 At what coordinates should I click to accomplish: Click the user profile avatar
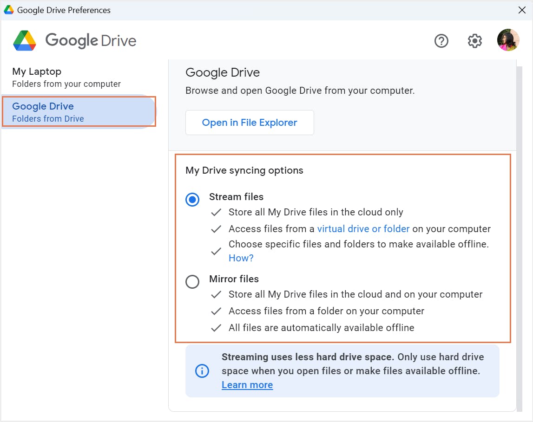tap(508, 40)
